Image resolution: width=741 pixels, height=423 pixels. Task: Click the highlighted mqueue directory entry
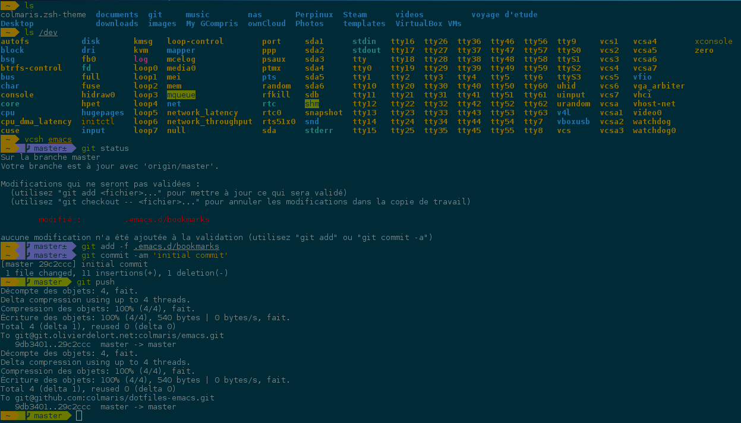pos(181,95)
